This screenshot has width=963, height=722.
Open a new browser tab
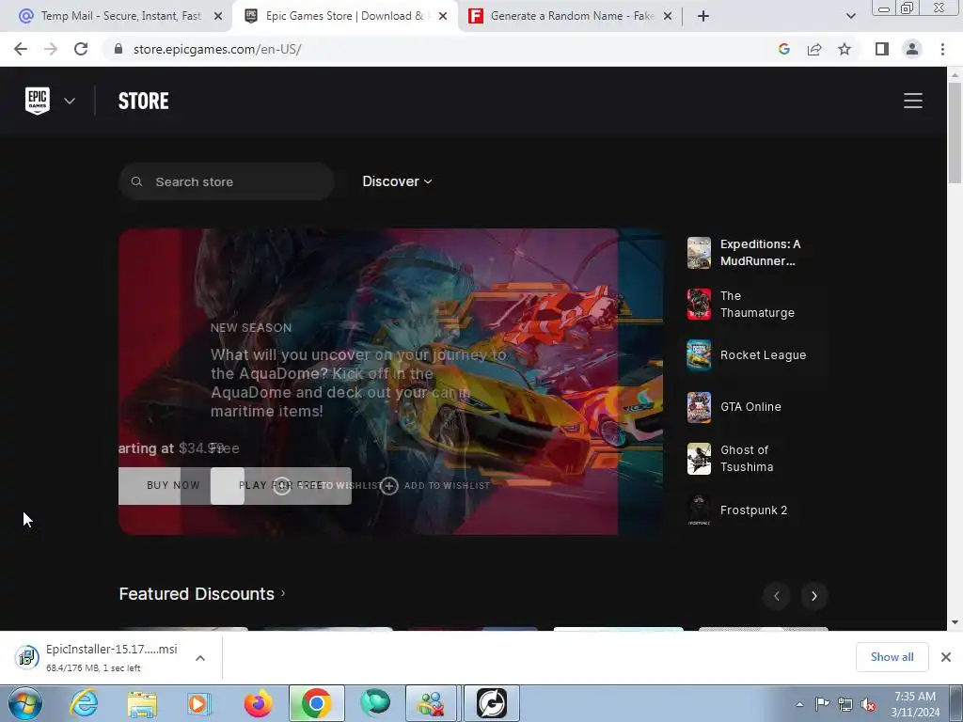[703, 17]
